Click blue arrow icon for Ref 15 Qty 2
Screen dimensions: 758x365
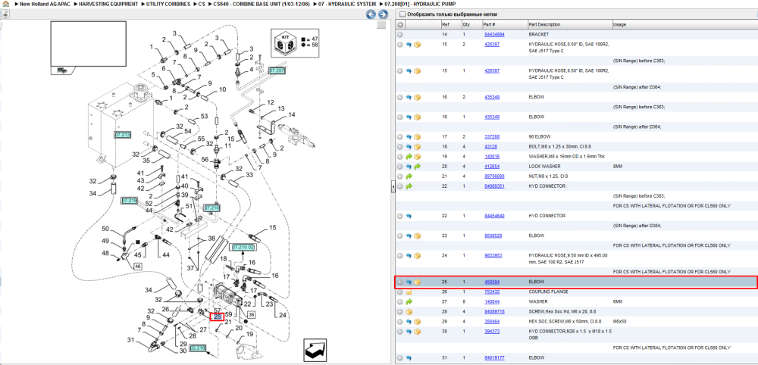tap(409, 45)
